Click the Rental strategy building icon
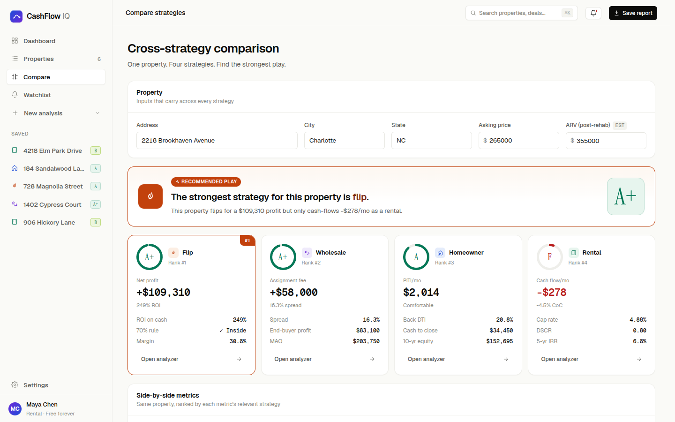This screenshot has height=422, width=675. point(574,253)
